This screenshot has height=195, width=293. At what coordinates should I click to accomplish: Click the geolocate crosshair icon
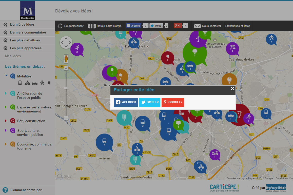click(60, 26)
